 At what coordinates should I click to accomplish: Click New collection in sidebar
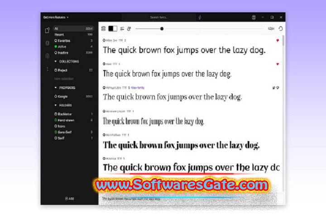pyautogui.click(x=64, y=79)
